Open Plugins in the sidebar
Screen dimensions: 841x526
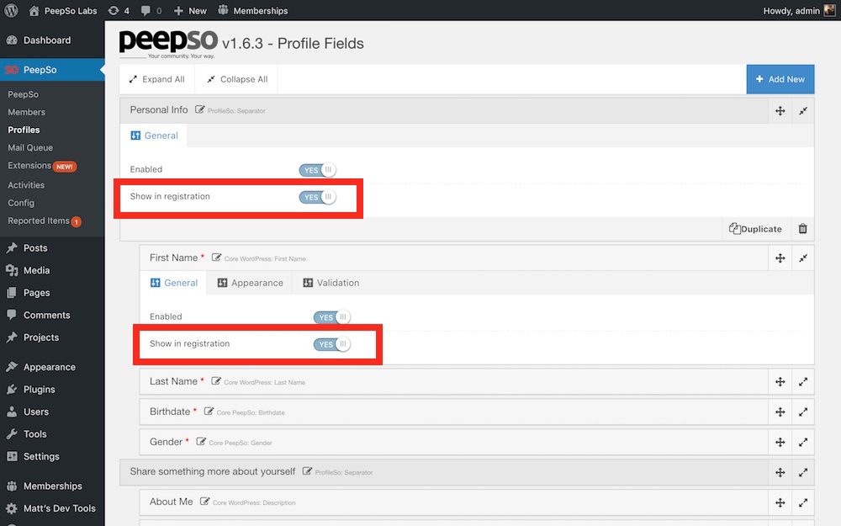tap(52, 390)
